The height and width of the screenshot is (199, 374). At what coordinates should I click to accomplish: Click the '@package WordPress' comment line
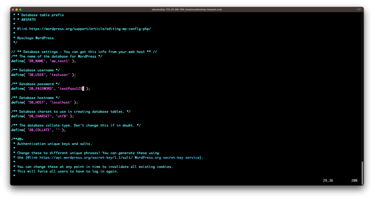33,38
